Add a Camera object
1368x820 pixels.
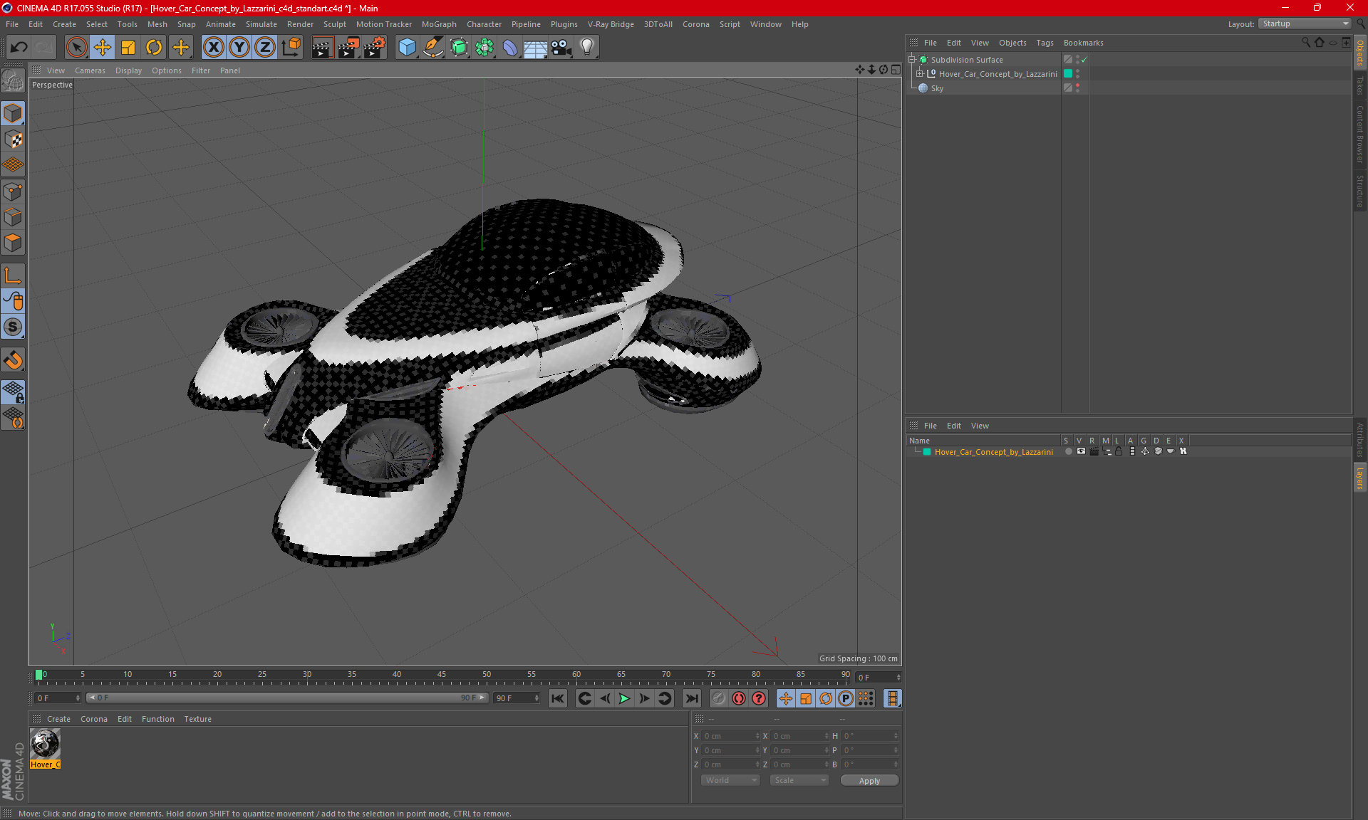click(561, 47)
